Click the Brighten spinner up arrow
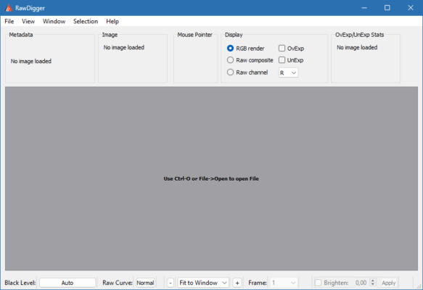Image resolution: width=423 pixels, height=290 pixels. click(373, 281)
